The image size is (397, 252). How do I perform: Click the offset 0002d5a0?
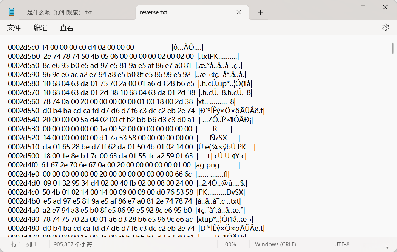(23, 66)
